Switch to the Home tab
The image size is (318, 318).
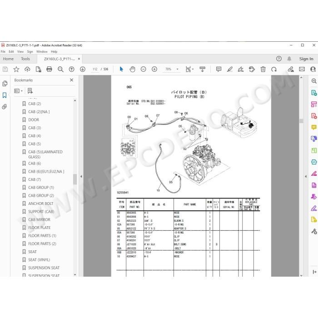tap(8, 59)
